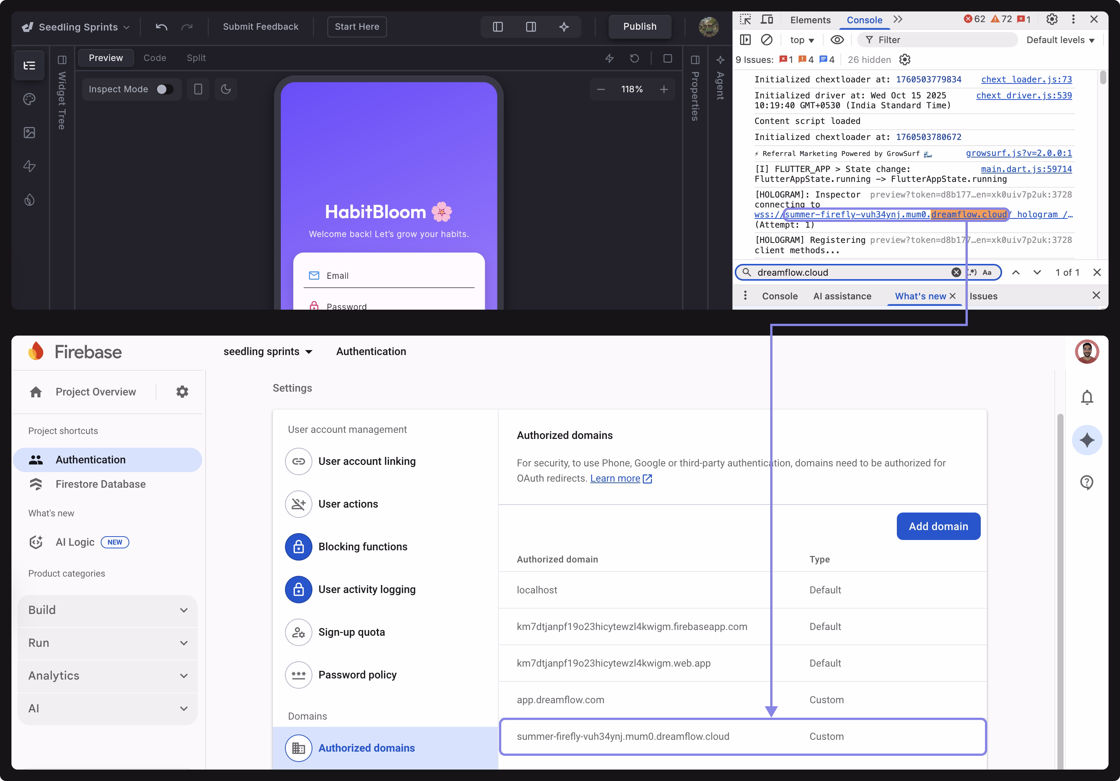Image resolution: width=1120 pixels, height=781 pixels.
Task: Open seedling sprints project dropdown
Action: coord(268,352)
